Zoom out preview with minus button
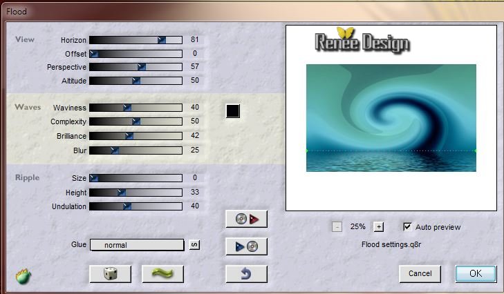Image resolution: width=504 pixels, height=294 pixels. point(337,227)
